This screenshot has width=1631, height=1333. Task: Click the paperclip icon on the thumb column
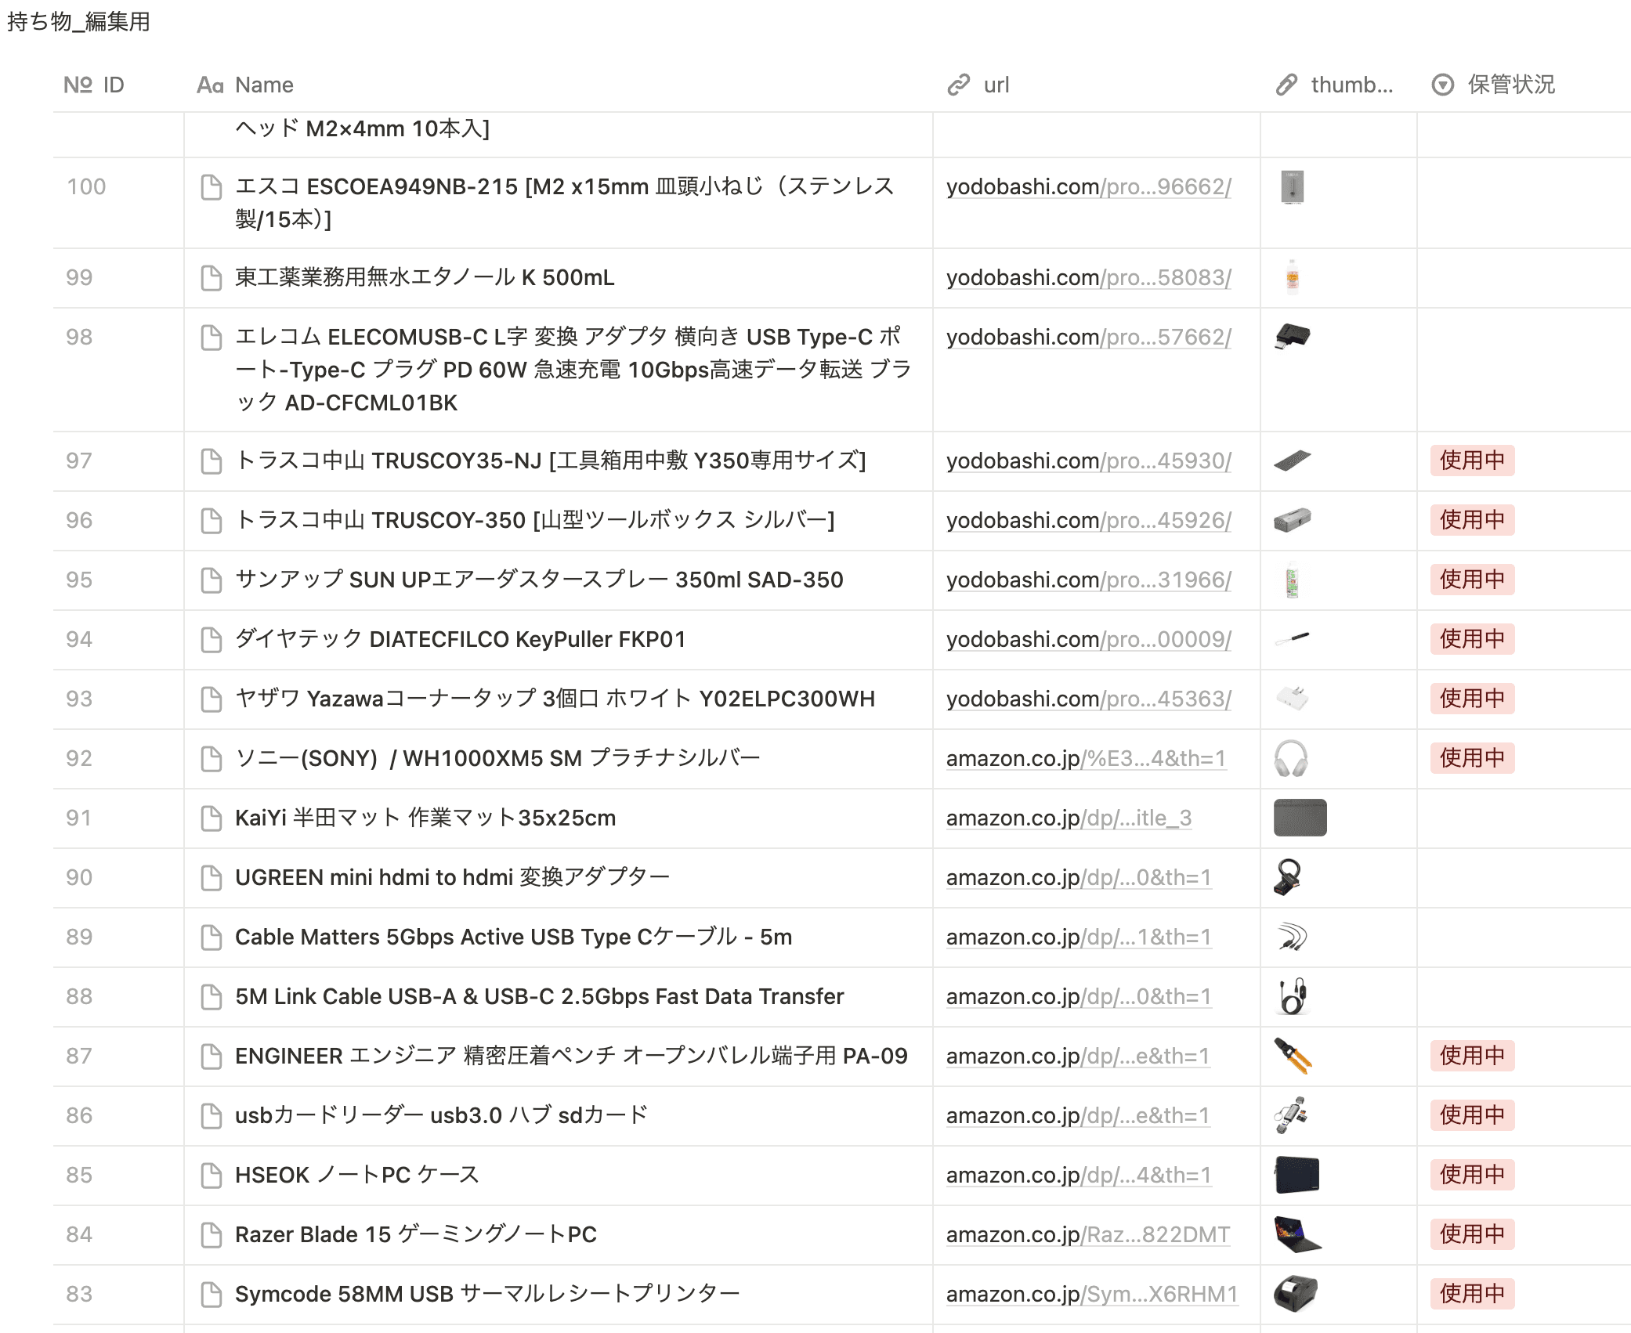coord(1286,85)
